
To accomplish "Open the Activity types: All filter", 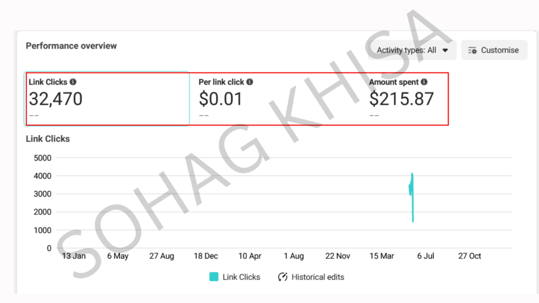I will [x=412, y=50].
